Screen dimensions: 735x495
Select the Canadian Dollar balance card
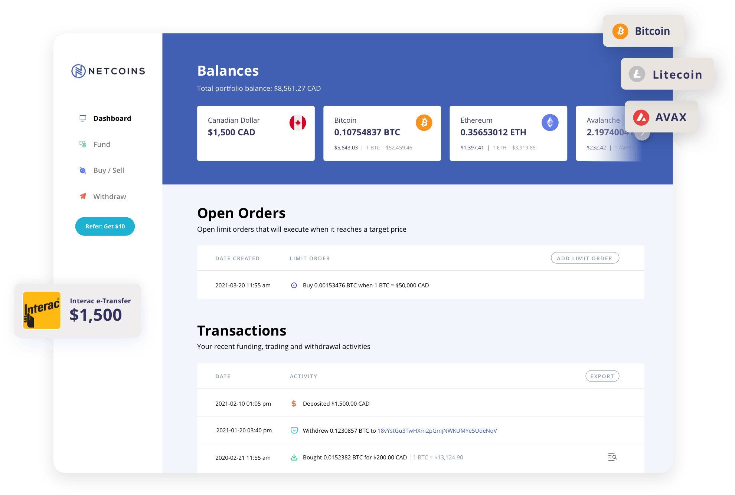click(256, 133)
